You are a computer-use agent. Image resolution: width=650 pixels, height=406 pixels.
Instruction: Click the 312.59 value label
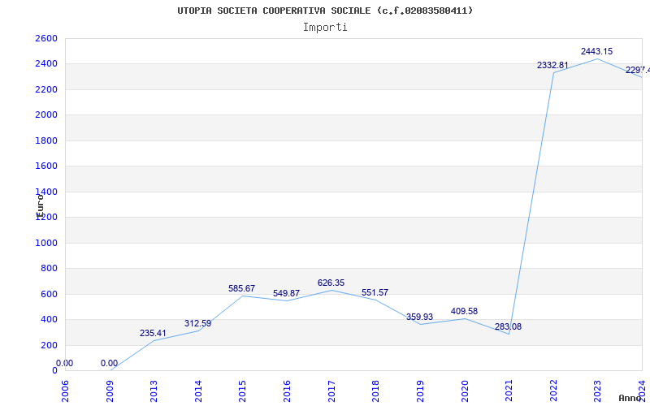pyautogui.click(x=197, y=323)
